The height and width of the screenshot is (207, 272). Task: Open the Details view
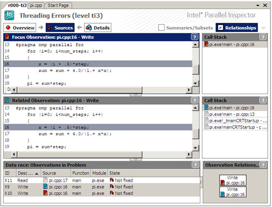point(97,28)
